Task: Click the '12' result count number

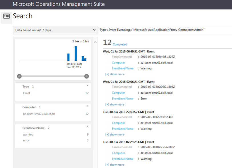Action: tap(107, 43)
